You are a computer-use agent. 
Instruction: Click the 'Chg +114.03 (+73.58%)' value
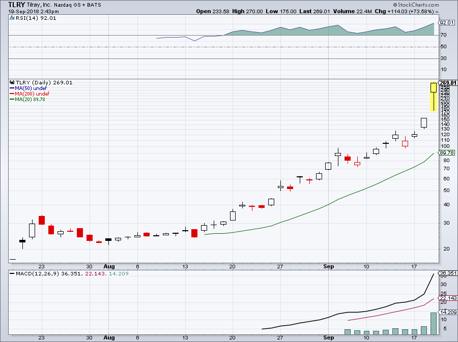point(404,11)
